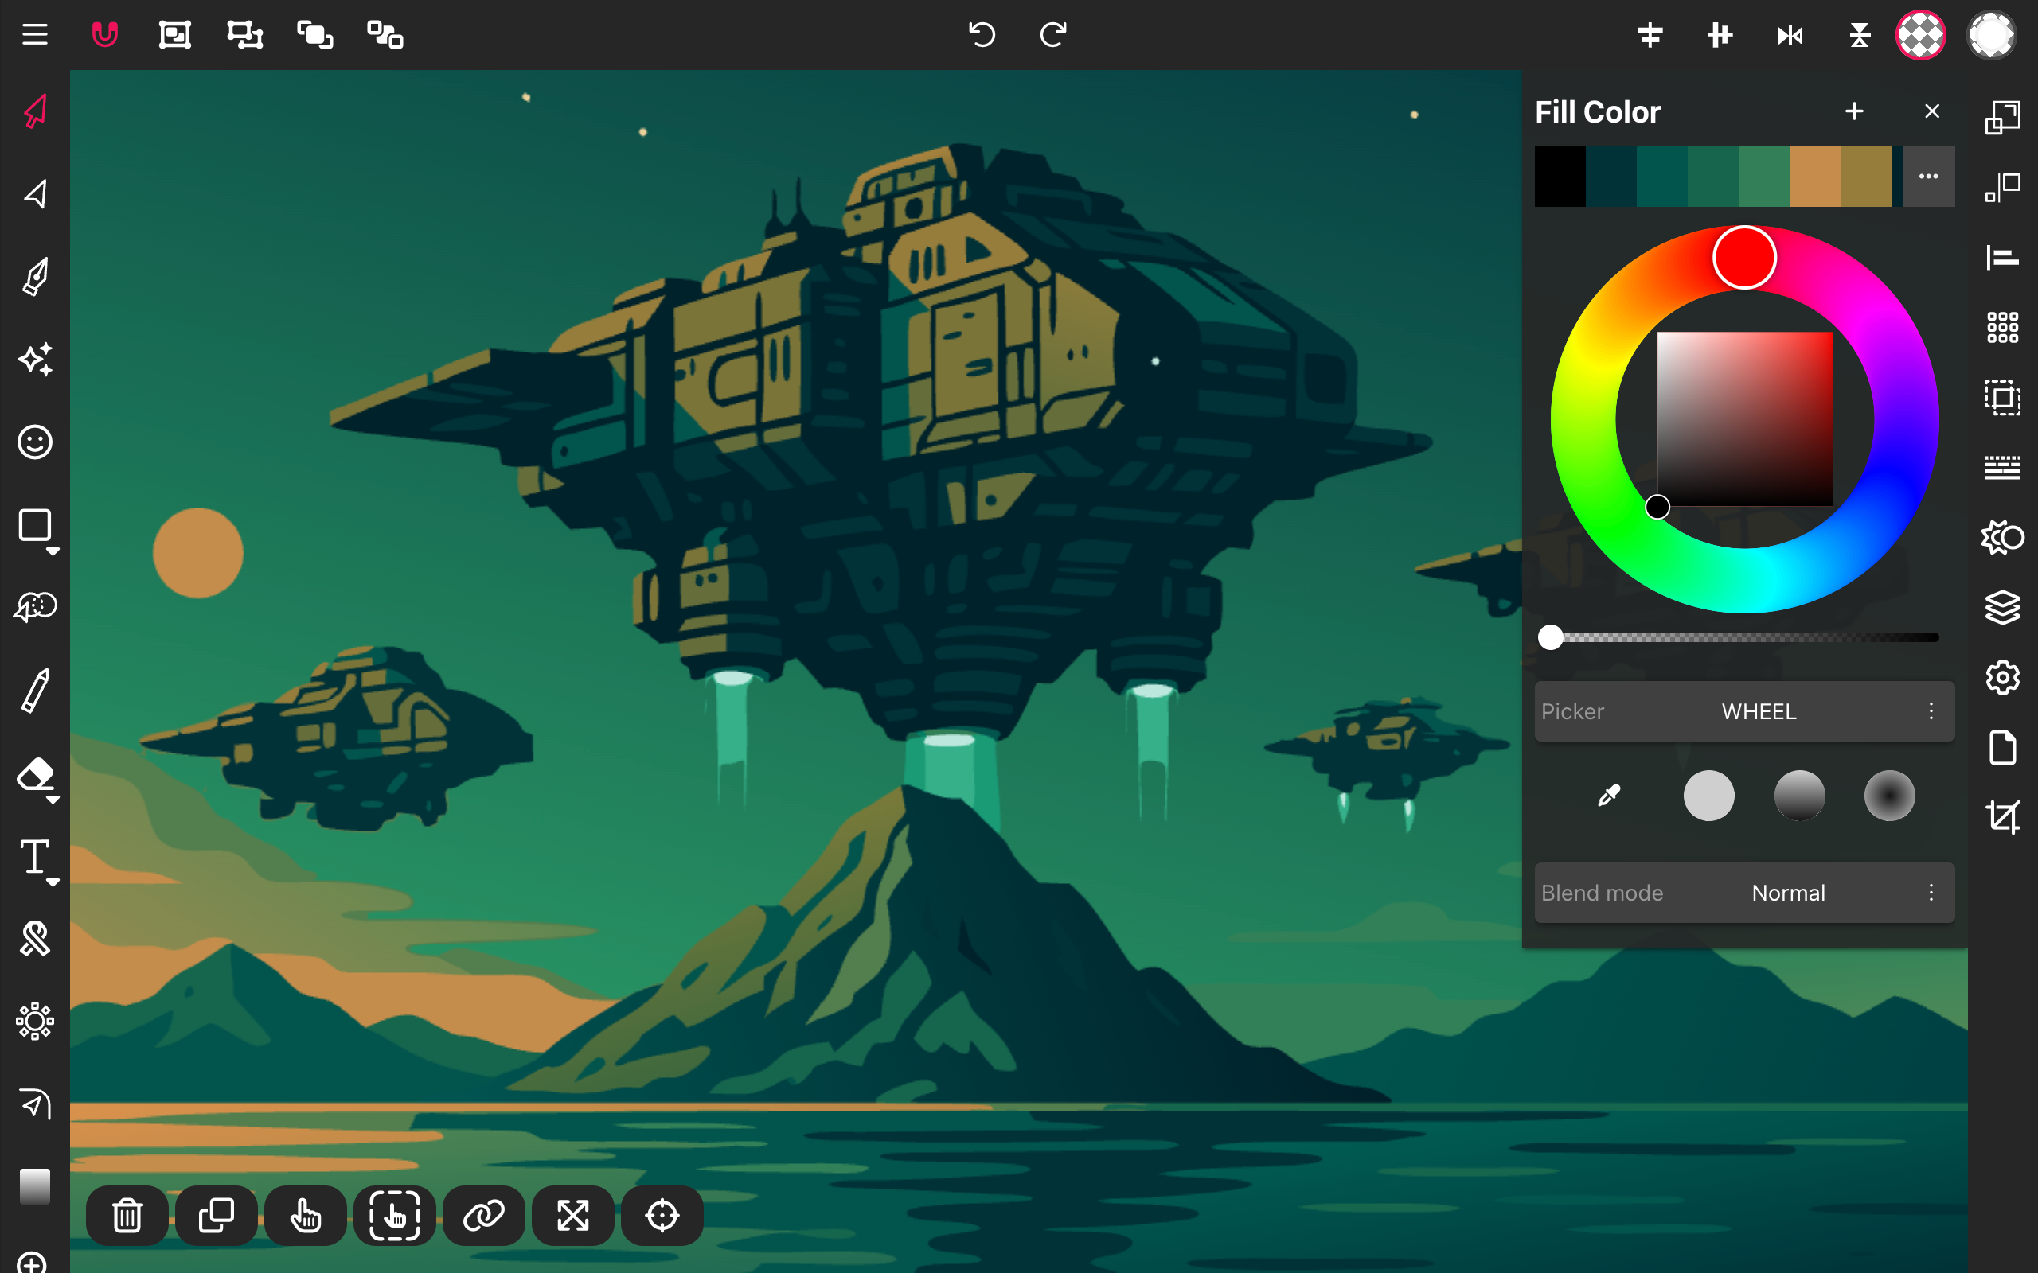Viewport: 2038px width, 1273px height.
Task: Toggle the magnet snapping icon
Action: 104,34
